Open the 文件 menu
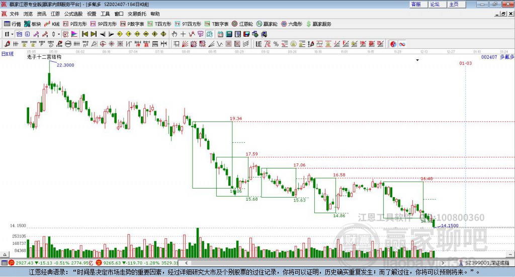Screen dimensions: 515x277 point(14,14)
